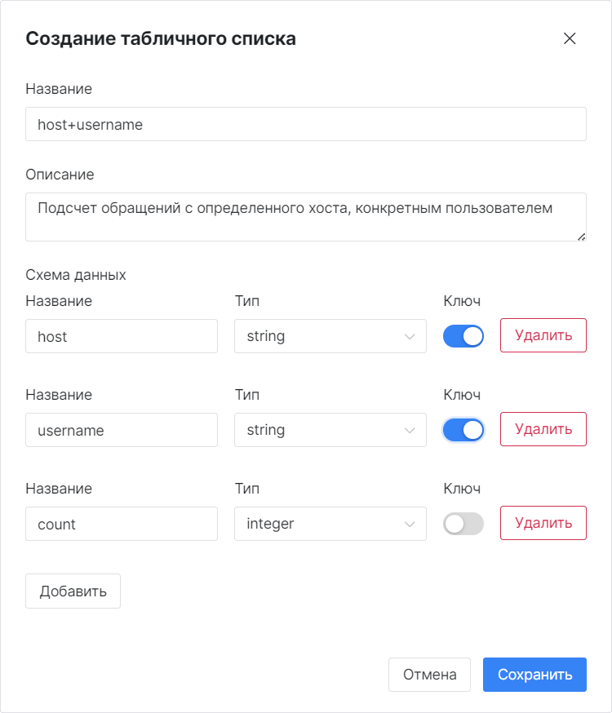Remove the username field row

[x=543, y=429]
